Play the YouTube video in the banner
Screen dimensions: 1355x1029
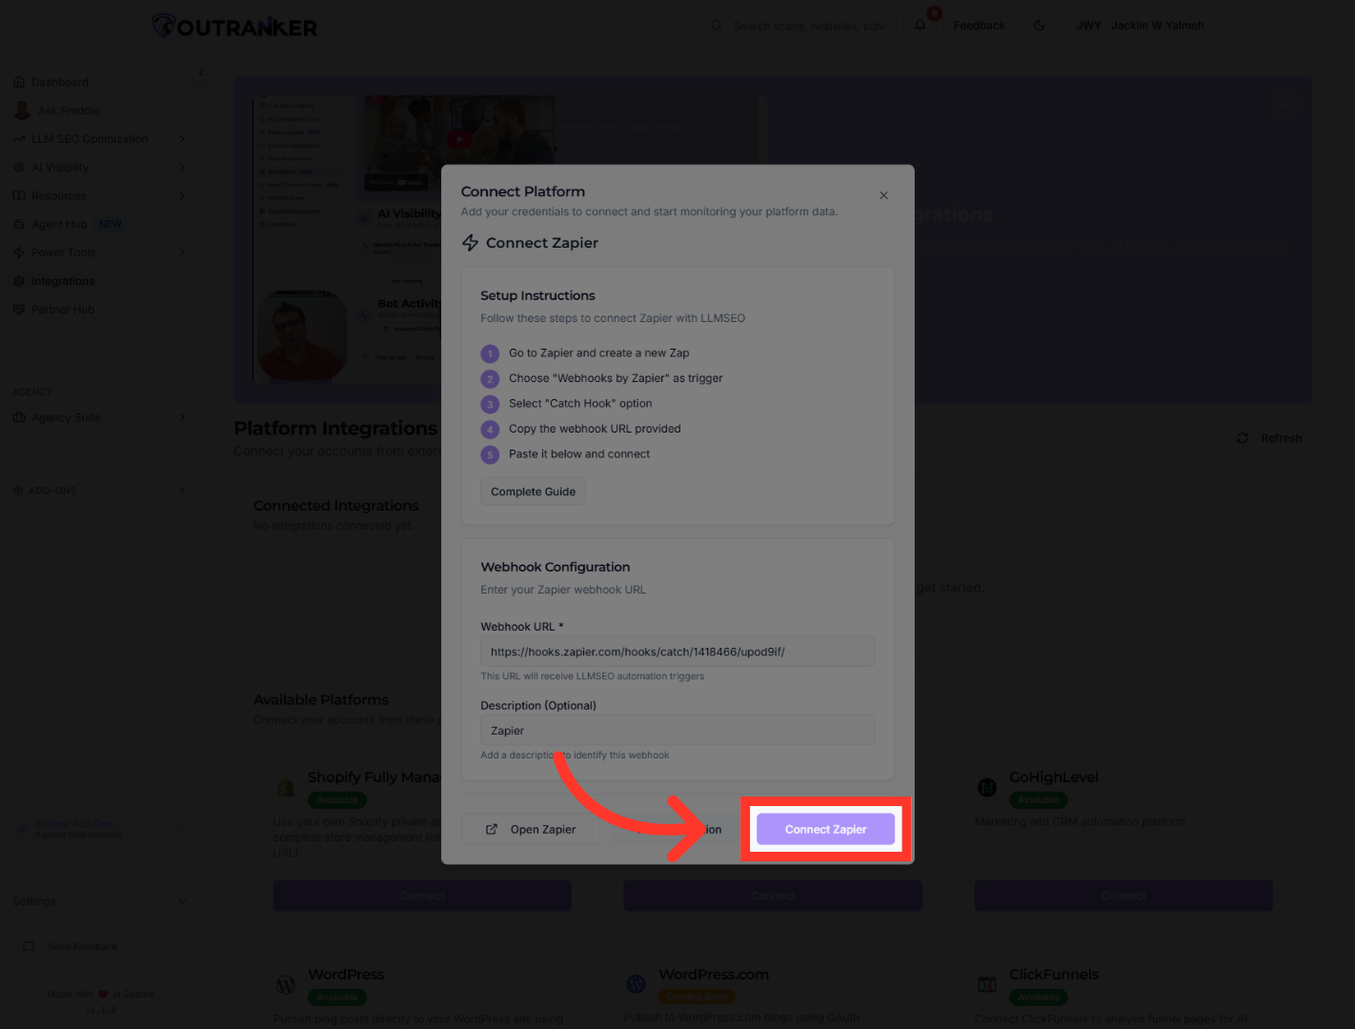point(459,140)
